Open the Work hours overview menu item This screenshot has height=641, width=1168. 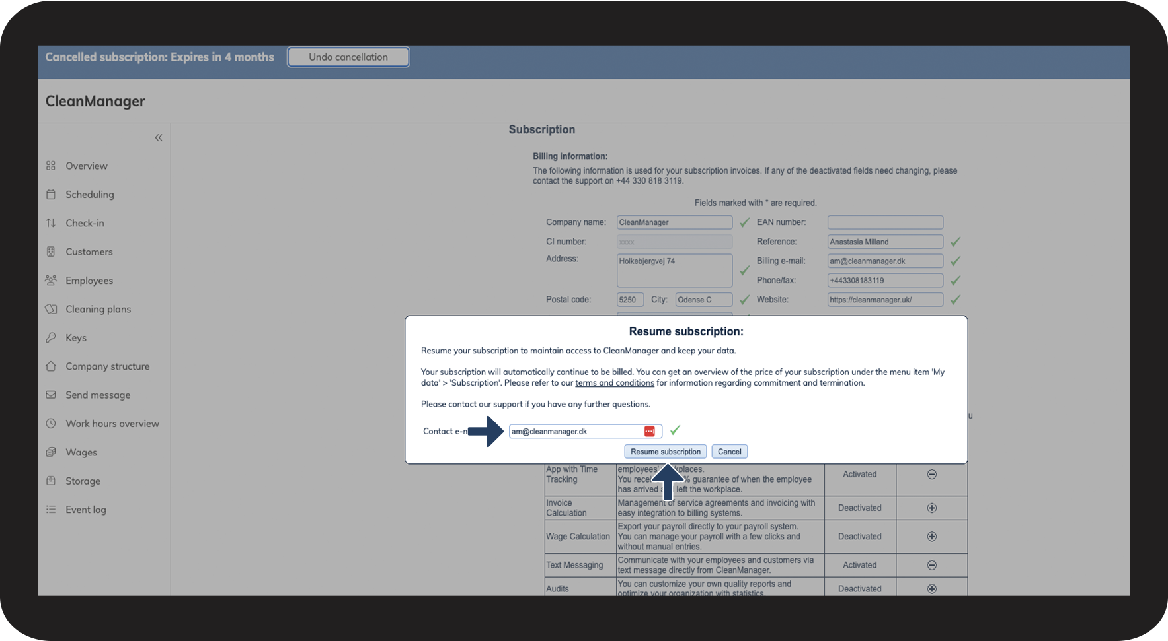point(112,424)
